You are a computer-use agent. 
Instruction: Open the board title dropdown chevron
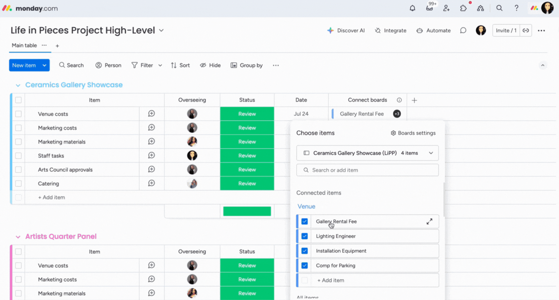(x=161, y=30)
